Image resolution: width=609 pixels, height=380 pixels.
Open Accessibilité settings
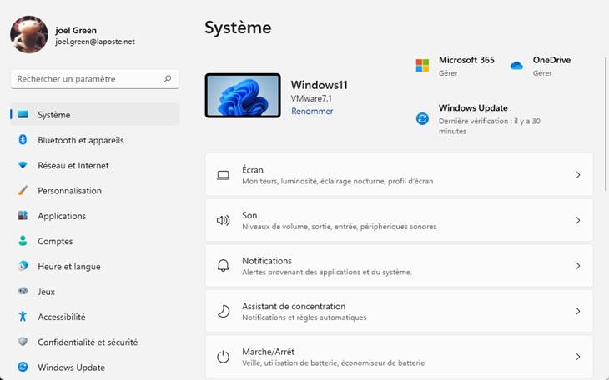point(95,317)
